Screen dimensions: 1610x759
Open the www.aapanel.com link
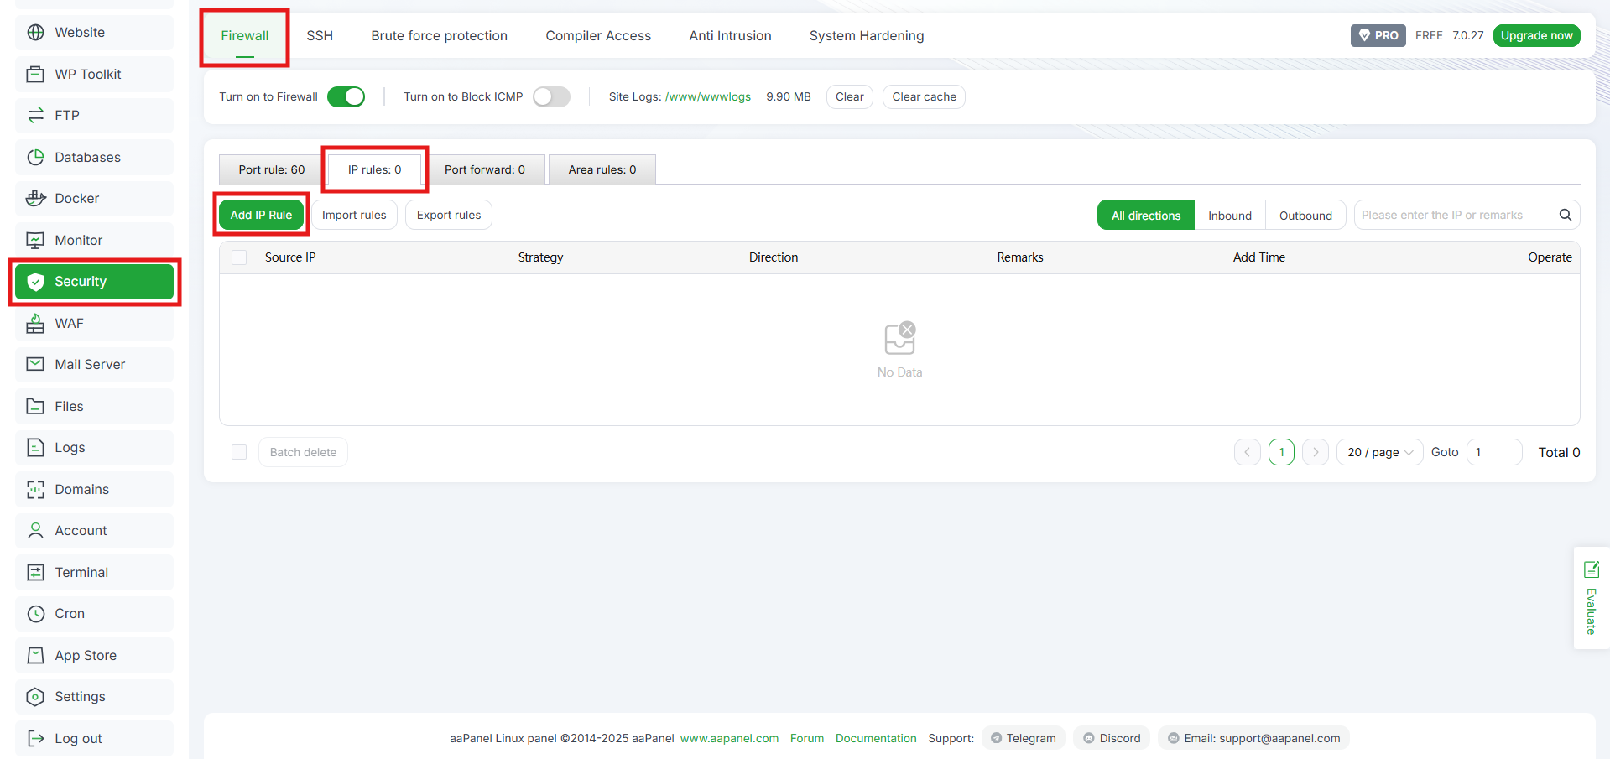point(729,738)
